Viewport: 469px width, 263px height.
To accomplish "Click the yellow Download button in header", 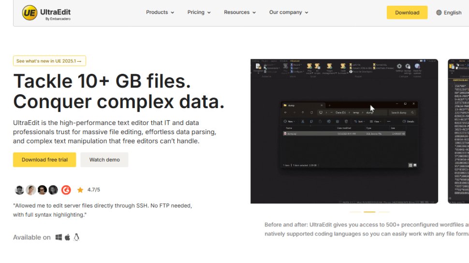I will pyautogui.click(x=407, y=13).
